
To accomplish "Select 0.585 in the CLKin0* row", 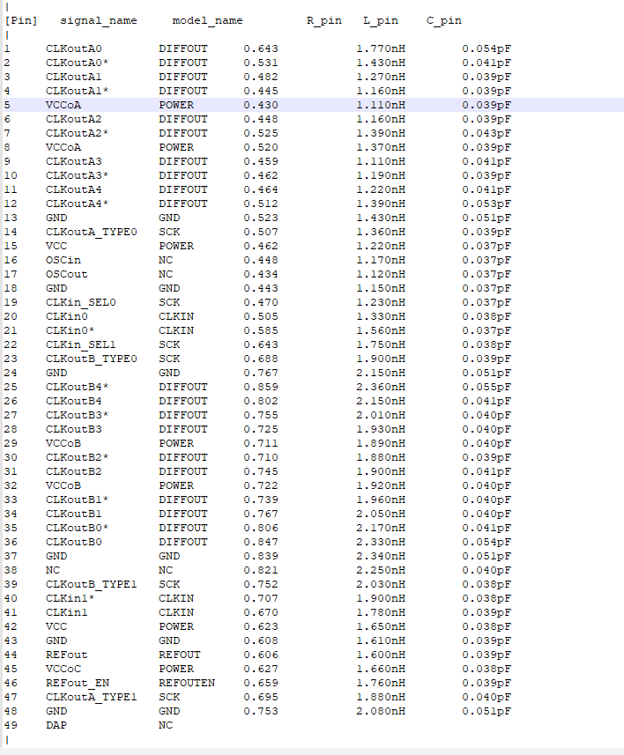I will pyautogui.click(x=261, y=330).
